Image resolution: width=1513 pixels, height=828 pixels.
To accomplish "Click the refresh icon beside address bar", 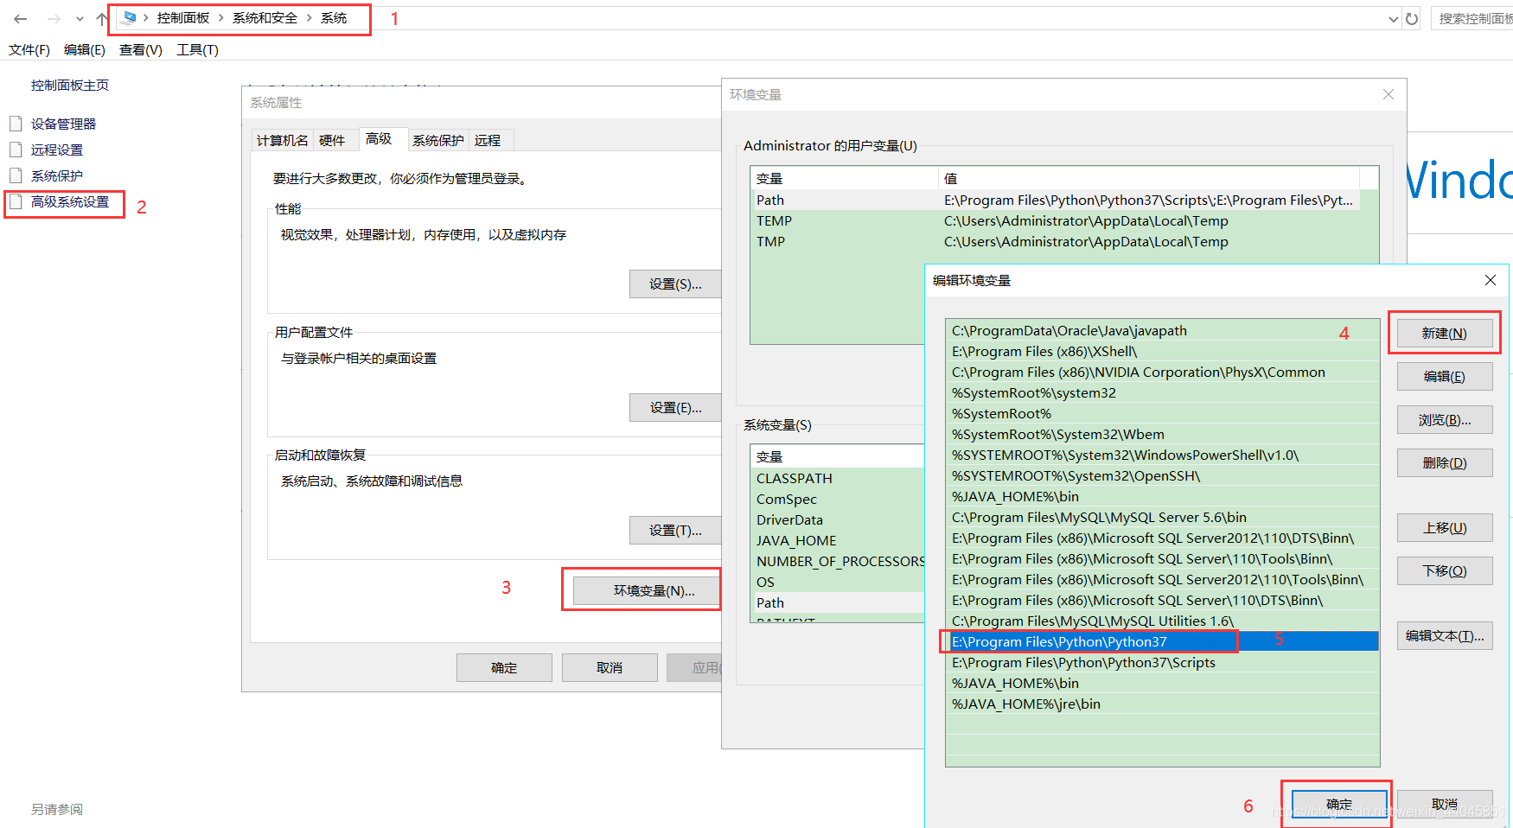I will 1412,18.
